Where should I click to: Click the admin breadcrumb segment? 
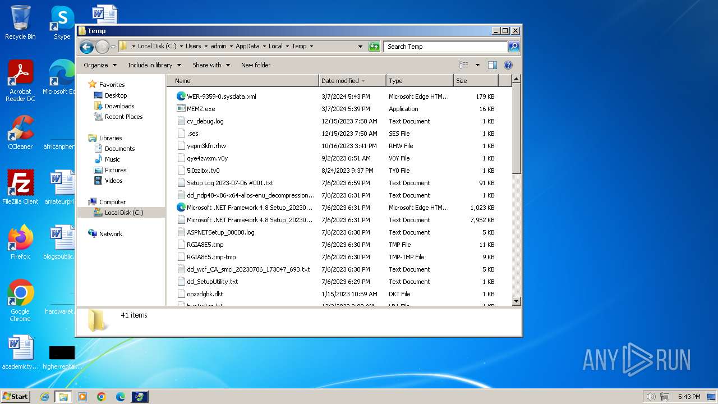[x=218, y=47]
